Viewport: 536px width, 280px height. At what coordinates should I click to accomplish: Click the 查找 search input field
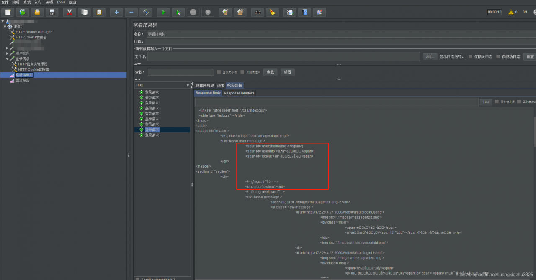[x=180, y=72]
